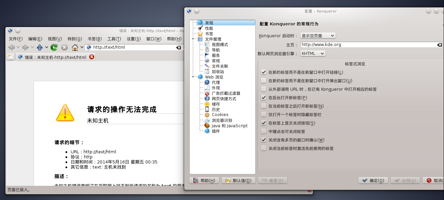Enable 中键点击可关闭标签 checkbox
The image size is (444, 200).
pos(263,132)
